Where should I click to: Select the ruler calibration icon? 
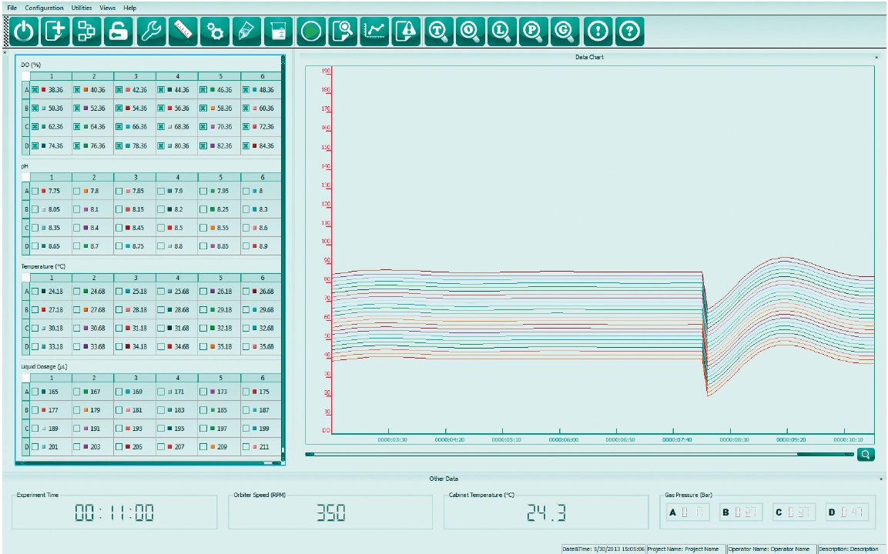(x=183, y=31)
